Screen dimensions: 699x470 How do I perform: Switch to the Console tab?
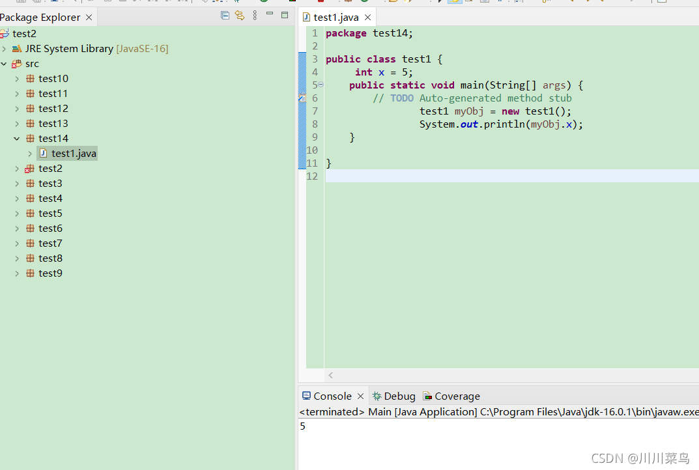[332, 396]
